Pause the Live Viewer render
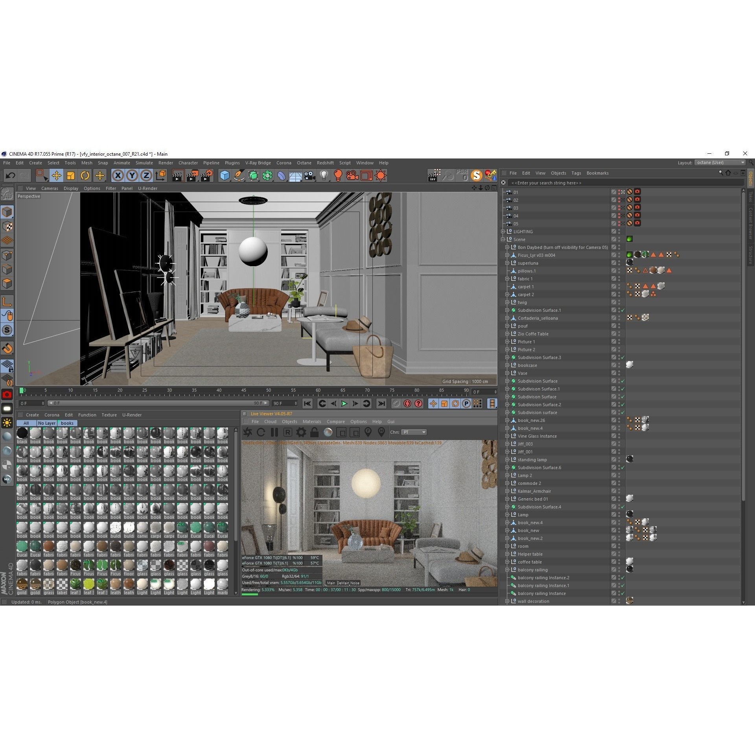 274,432
